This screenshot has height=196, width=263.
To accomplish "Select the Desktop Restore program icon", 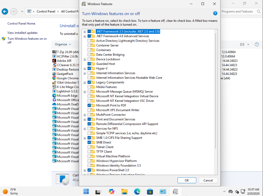I will point(54,69).
